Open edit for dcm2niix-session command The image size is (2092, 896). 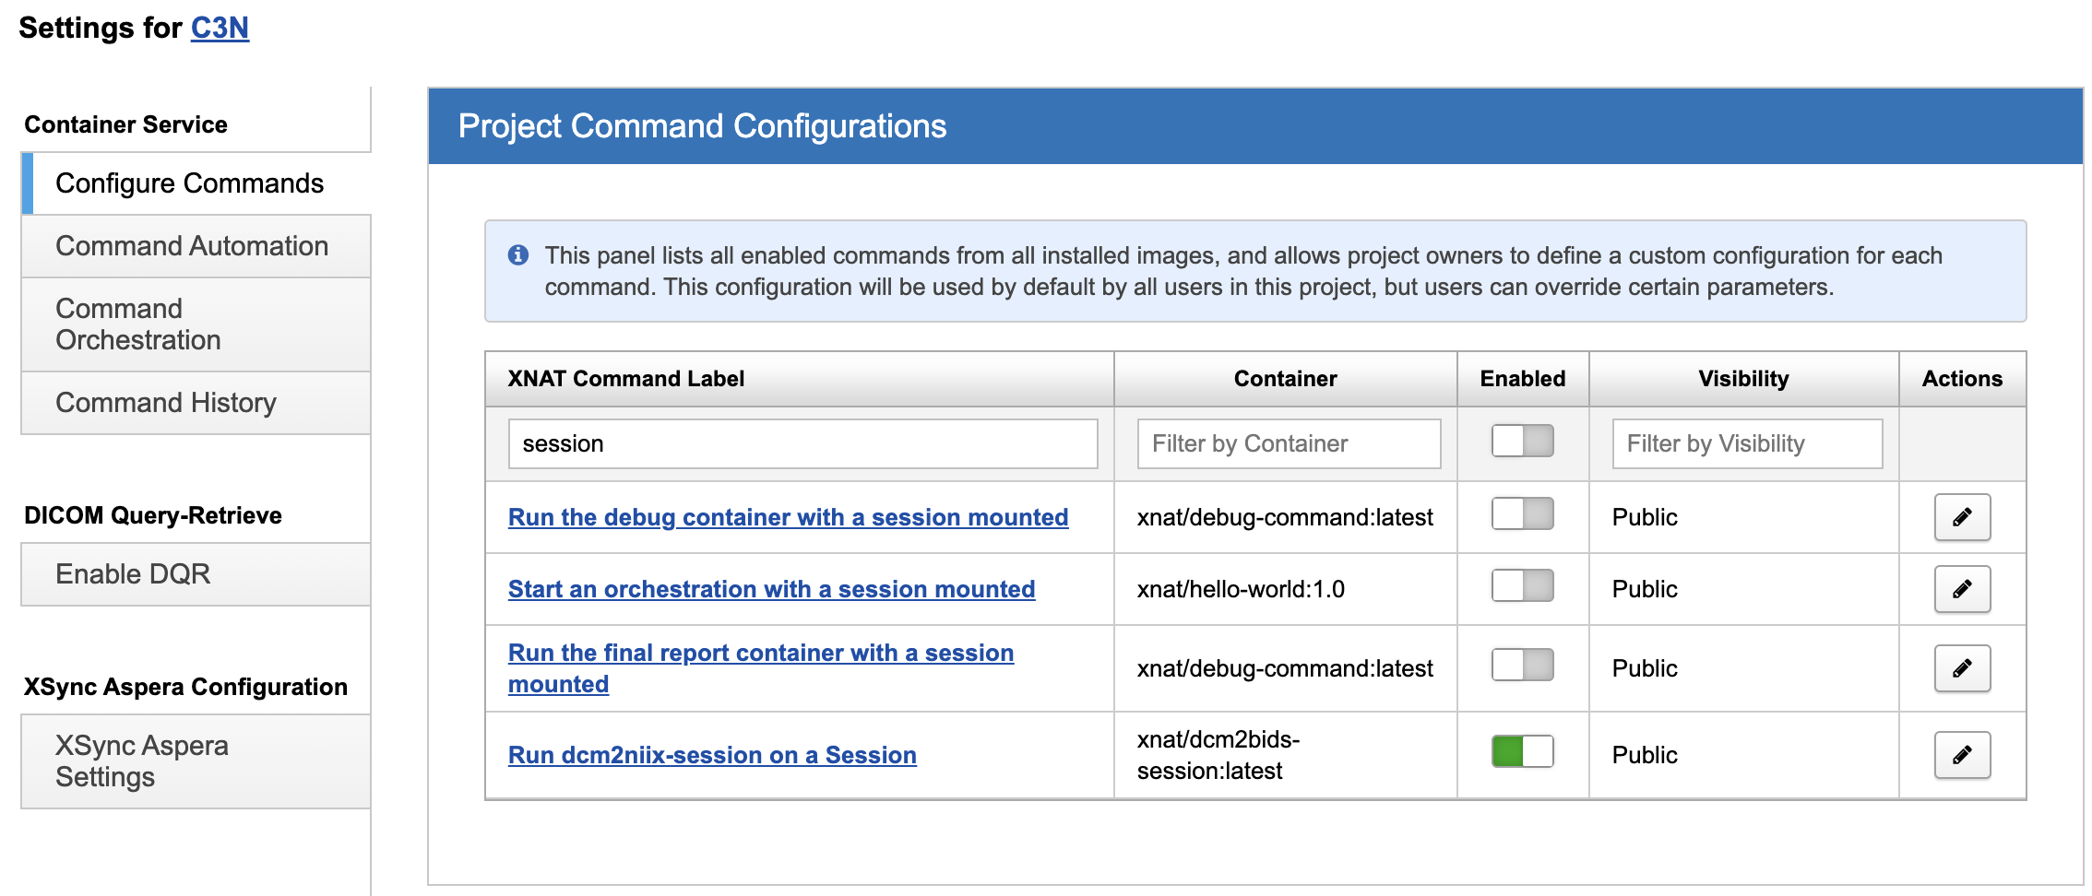[1961, 755]
